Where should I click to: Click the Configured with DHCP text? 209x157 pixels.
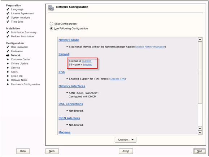tap(82, 97)
